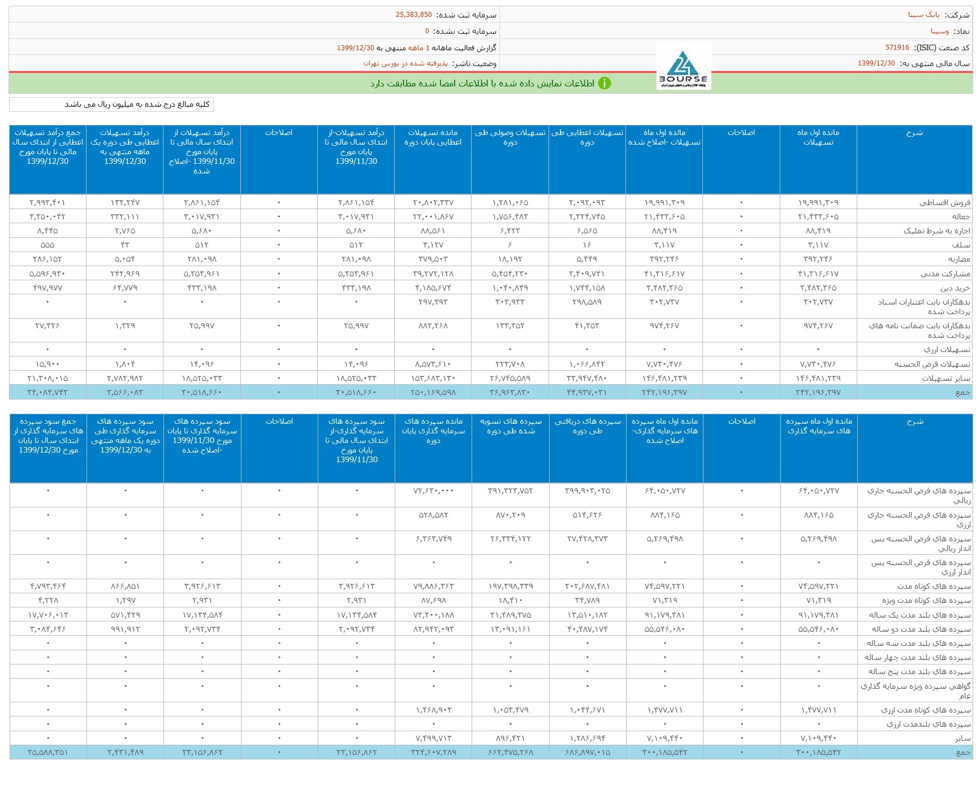
Task: Select the 'فروش اقساطي' row label
Action: 944,202
